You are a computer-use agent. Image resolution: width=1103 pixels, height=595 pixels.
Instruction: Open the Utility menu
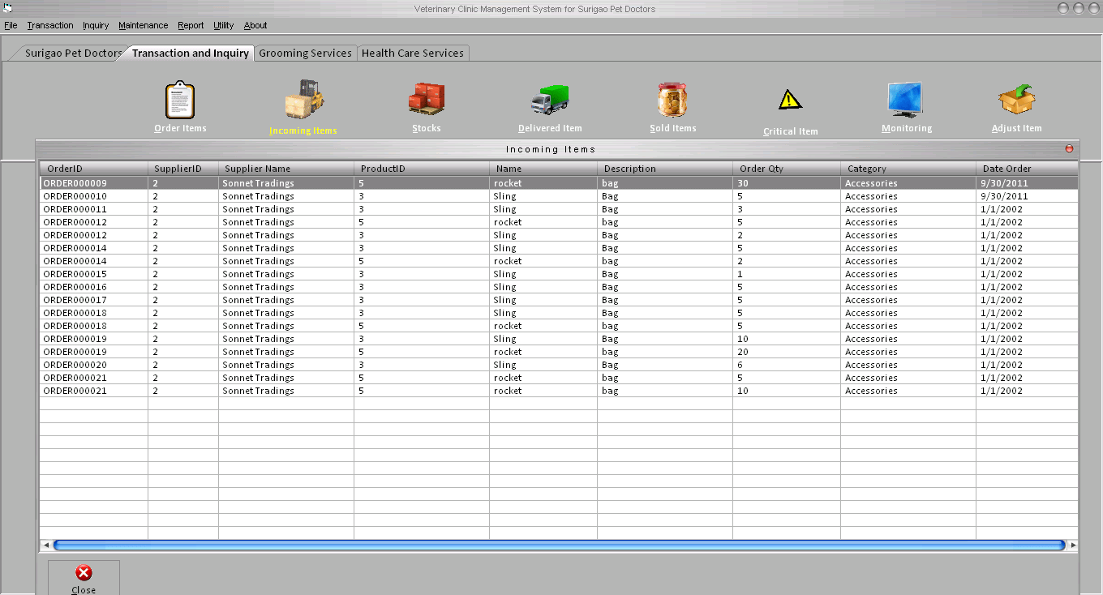point(223,25)
